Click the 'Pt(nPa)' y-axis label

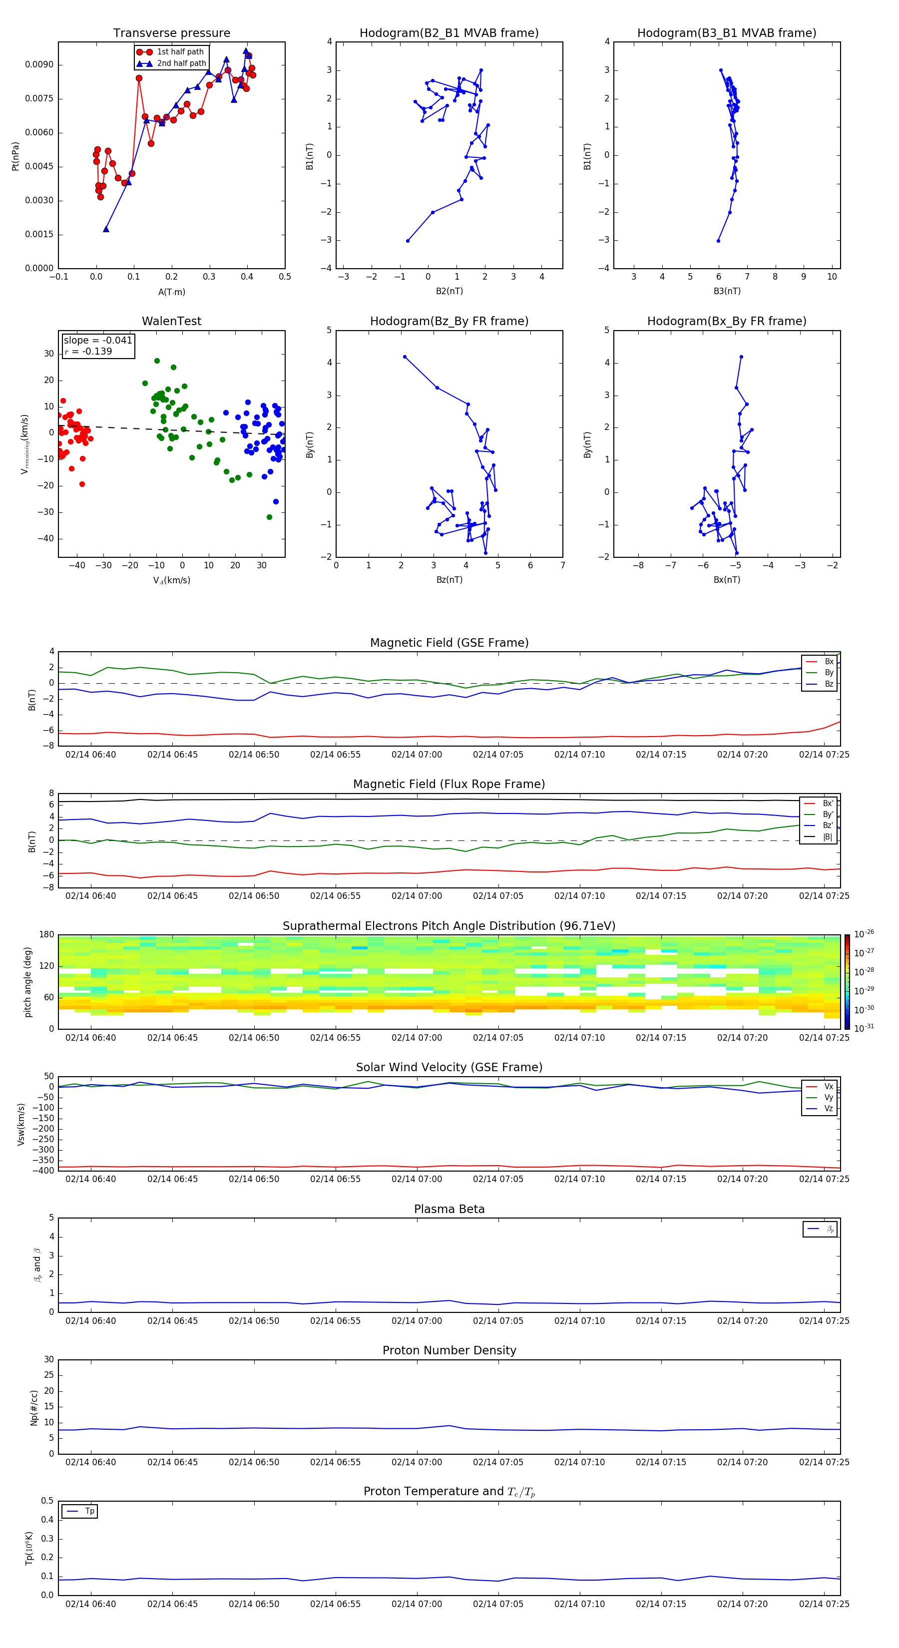[15, 155]
